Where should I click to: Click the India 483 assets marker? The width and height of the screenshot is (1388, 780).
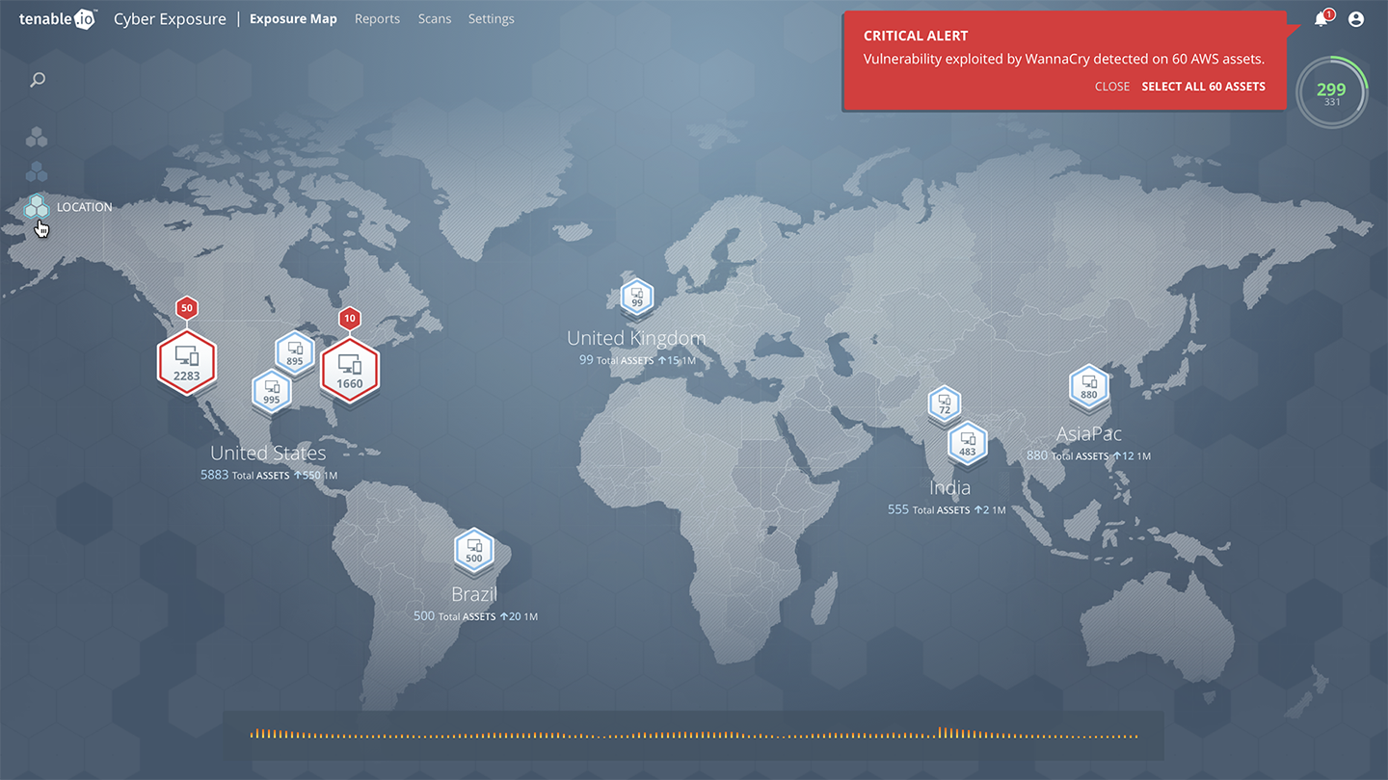[968, 445]
